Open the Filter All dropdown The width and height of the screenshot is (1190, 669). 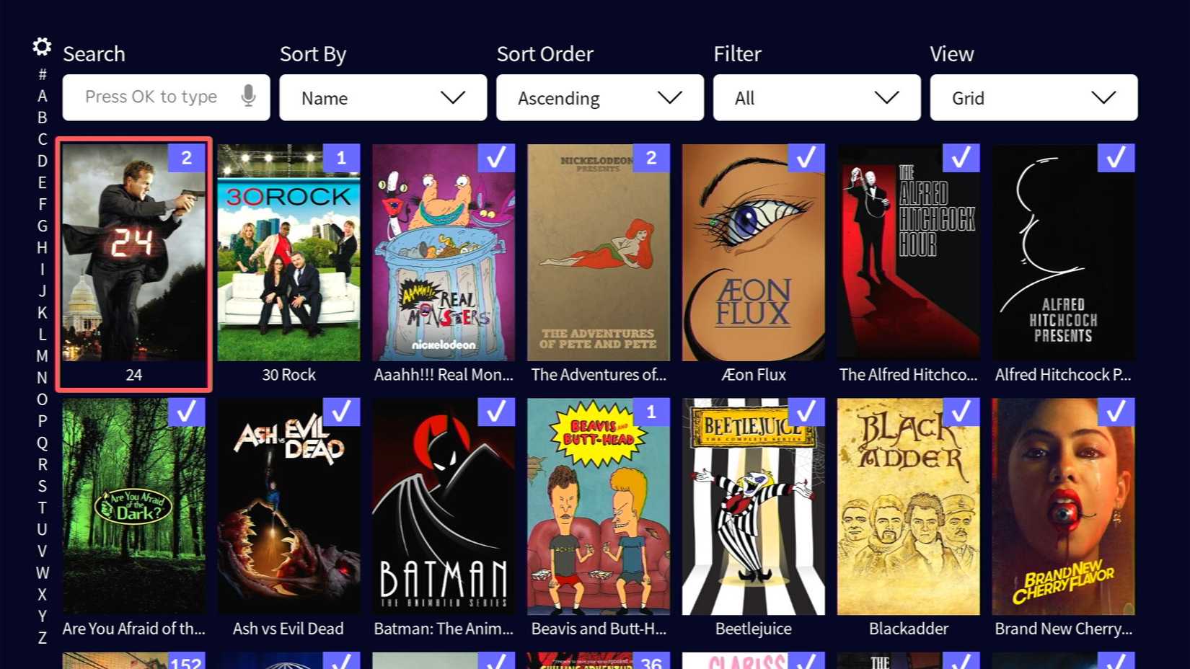817,97
